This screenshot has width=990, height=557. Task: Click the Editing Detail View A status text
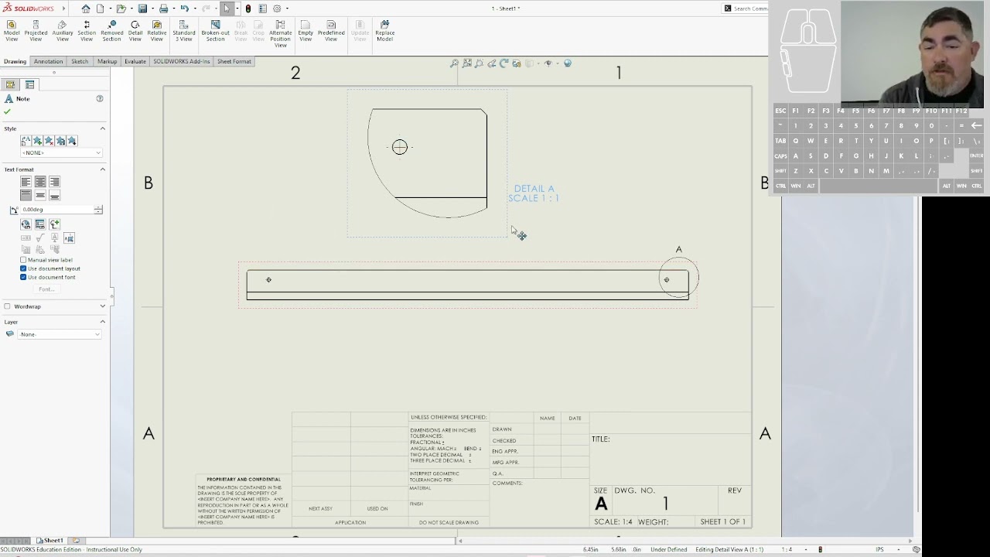click(x=729, y=549)
